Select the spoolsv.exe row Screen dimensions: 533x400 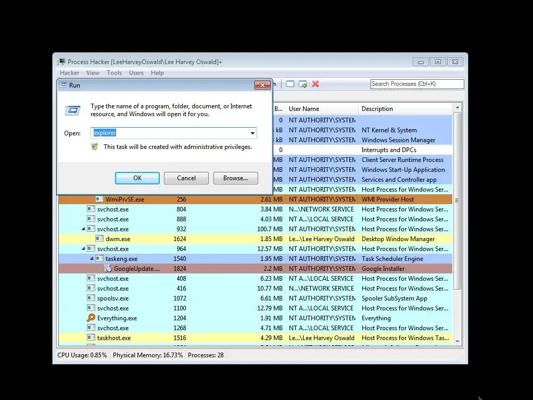(255, 298)
